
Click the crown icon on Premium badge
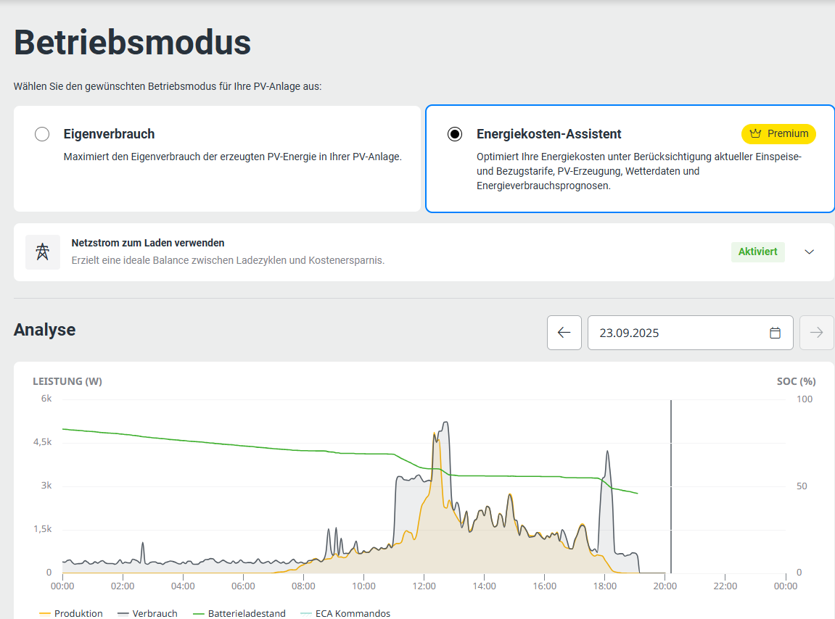(x=755, y=134)
